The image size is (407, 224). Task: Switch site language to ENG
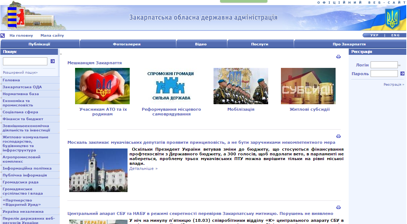(395, 35)
